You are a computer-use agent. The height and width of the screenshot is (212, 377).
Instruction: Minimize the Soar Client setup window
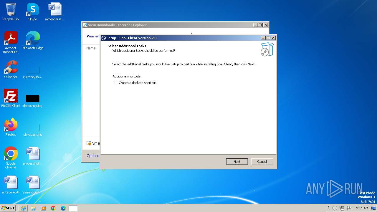(x=263, y=38)
